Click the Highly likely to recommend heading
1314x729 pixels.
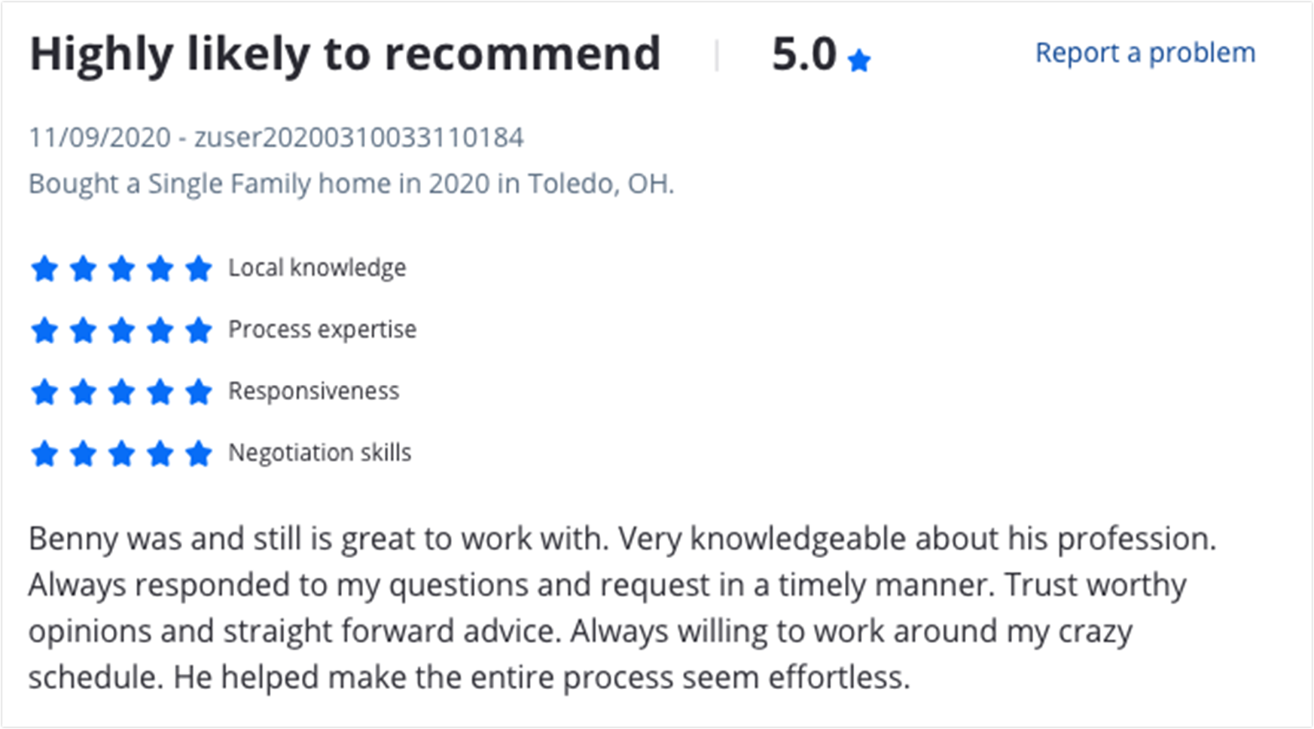tap(345, 55)
